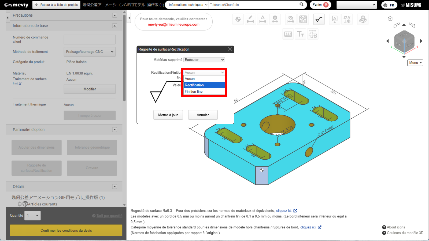This screenshot has width=429, height=241.
Task: Open the 6VIEWS download tool
Action: pos(313,34)
